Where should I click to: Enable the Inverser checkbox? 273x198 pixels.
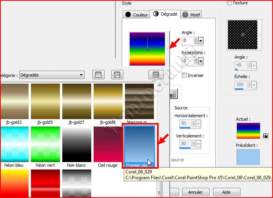point(184,75)
